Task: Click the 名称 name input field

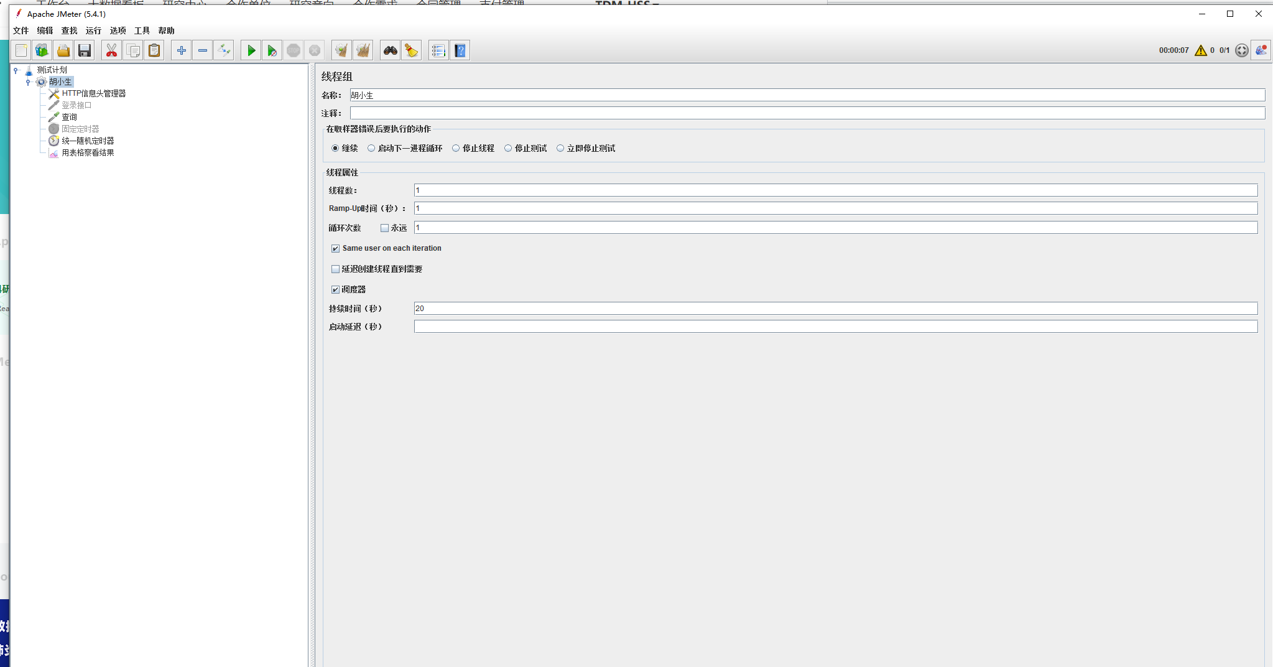Action: [x=807, y=95]
